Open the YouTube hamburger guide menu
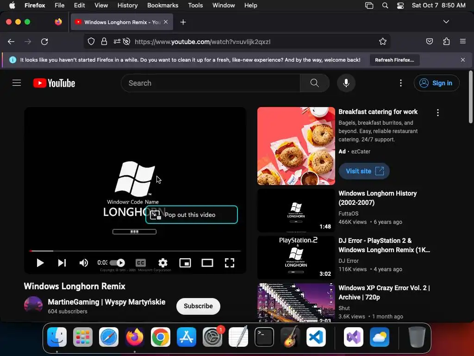The height and width of the screenshot is (356, 474). point(17,83)
